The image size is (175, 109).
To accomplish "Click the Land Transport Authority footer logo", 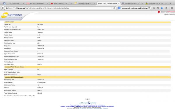I will tap(87, 103).
